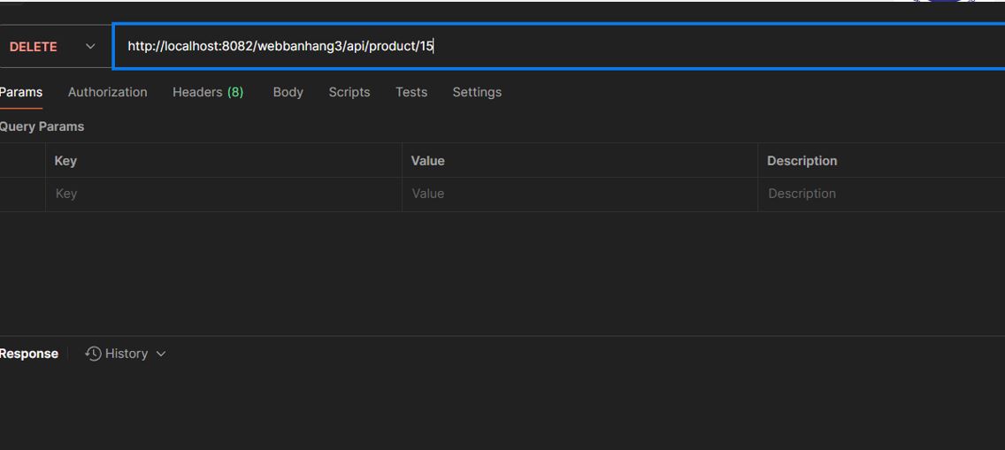Expand the History chevron in Response panel

pyautogui.click(x=161, y=354)
